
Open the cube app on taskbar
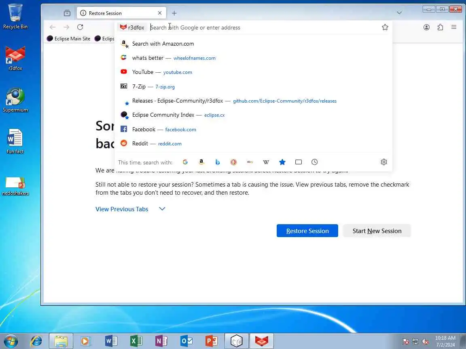(x=237, y=341)
